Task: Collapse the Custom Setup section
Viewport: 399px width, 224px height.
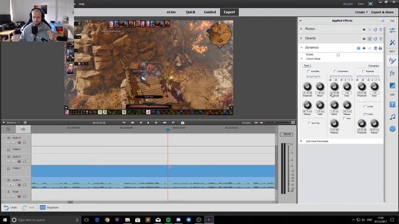Action: (x=302, y=58)
